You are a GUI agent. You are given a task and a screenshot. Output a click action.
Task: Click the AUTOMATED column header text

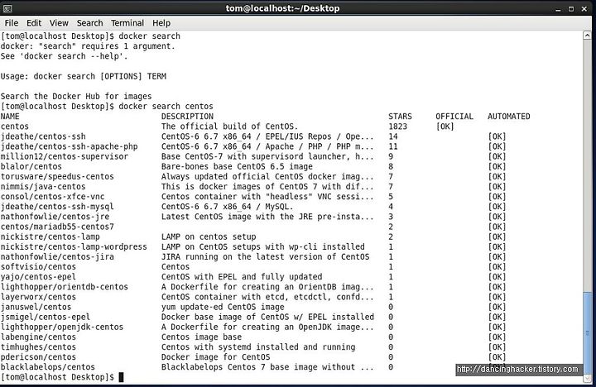click(x=508, y=117)
